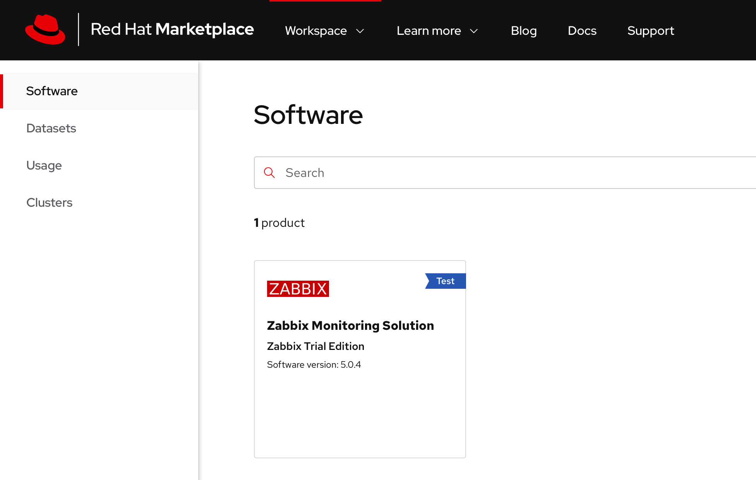Viewport: 756px width, 480px height.
Task: Select Software in the sidebar
Action: pos(99,91)
